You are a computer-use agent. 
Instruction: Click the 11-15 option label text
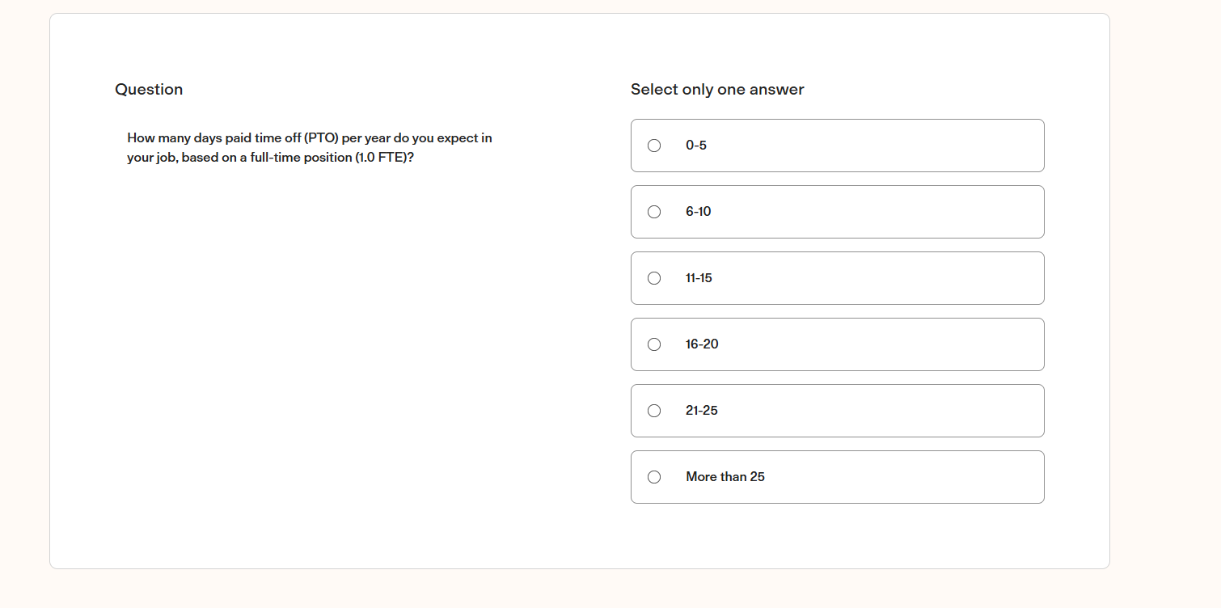coord(697,278)
